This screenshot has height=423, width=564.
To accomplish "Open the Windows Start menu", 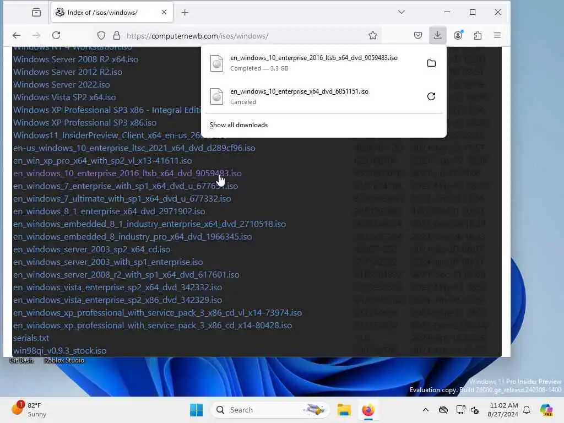I will click(197, 410).
